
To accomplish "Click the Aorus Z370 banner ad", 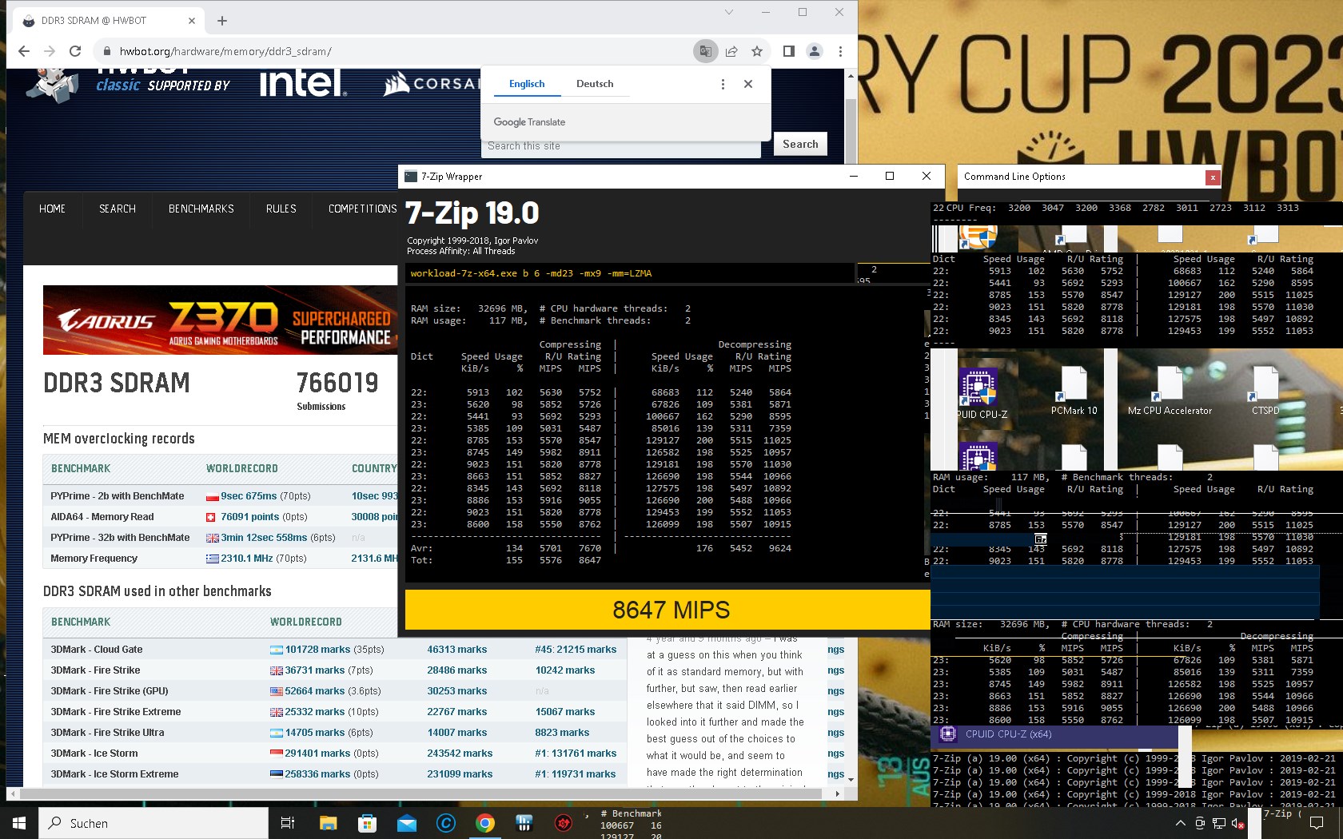I will click(x=221, y=320).
